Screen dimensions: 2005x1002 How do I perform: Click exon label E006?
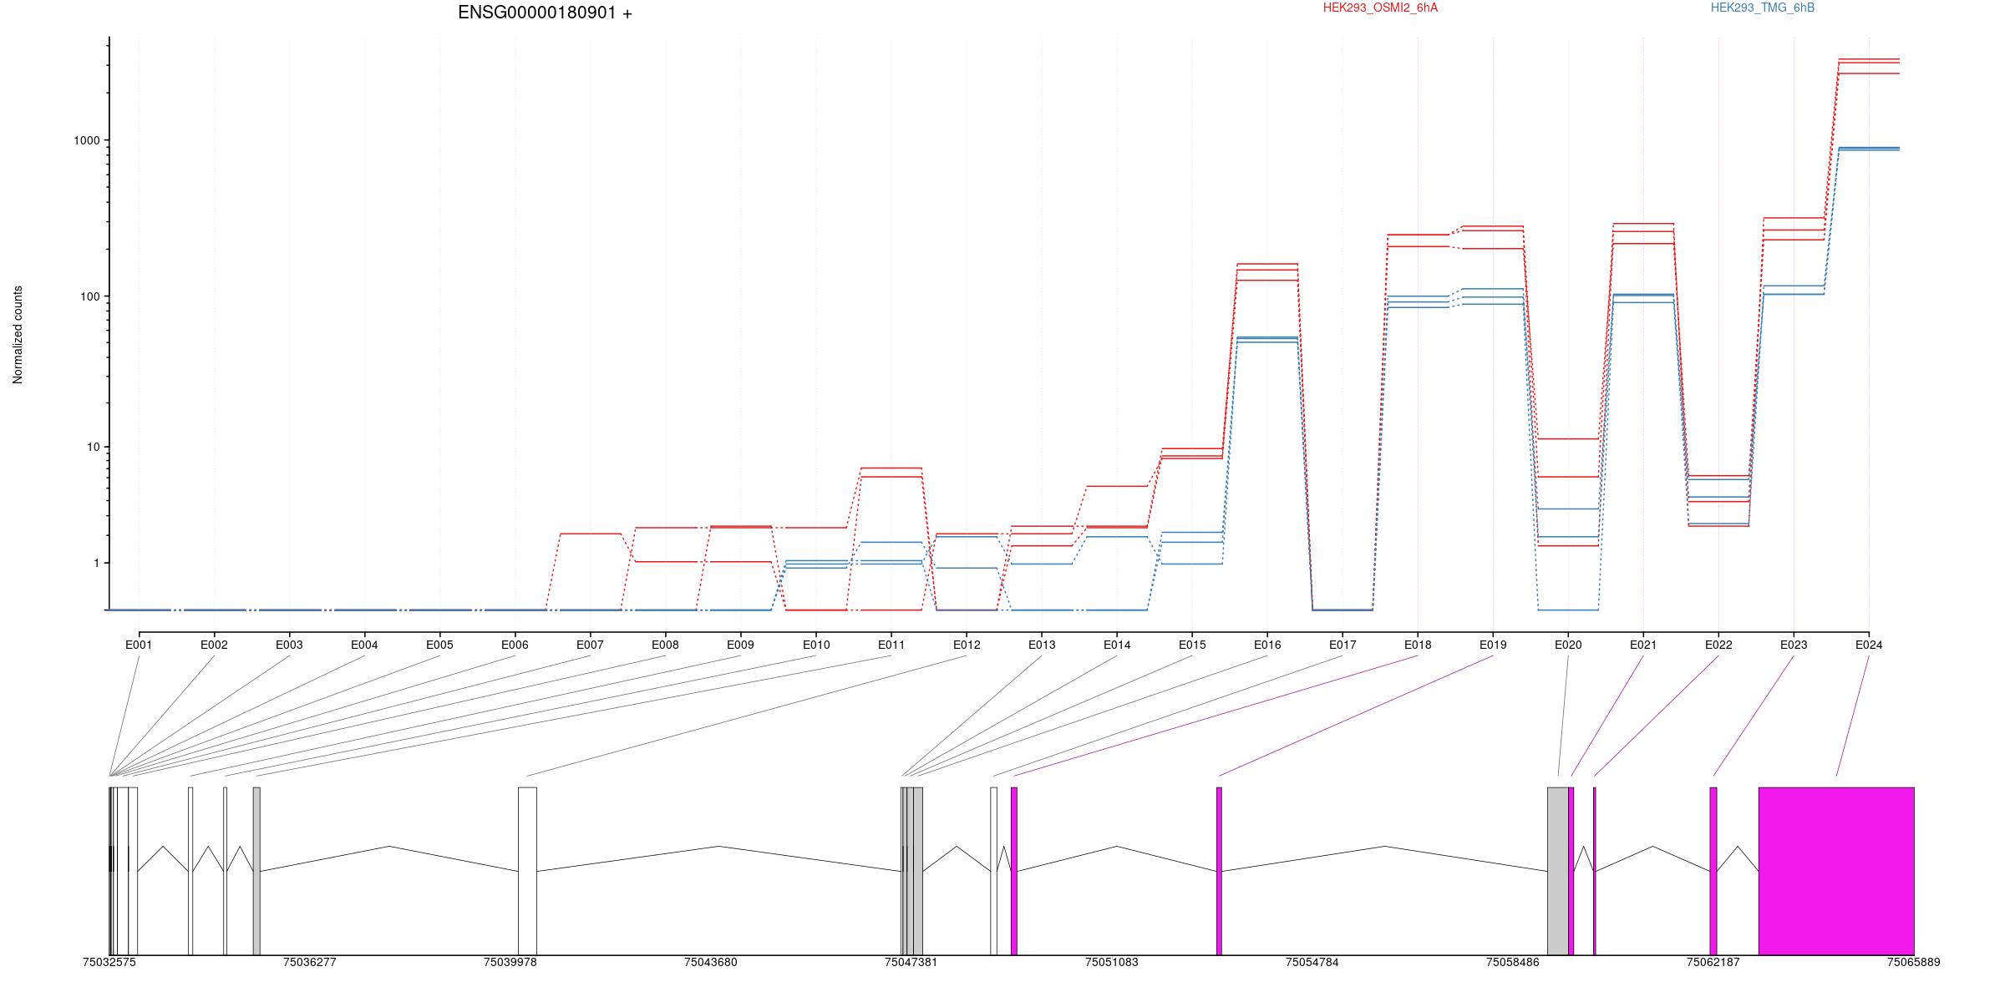[515, 645]
